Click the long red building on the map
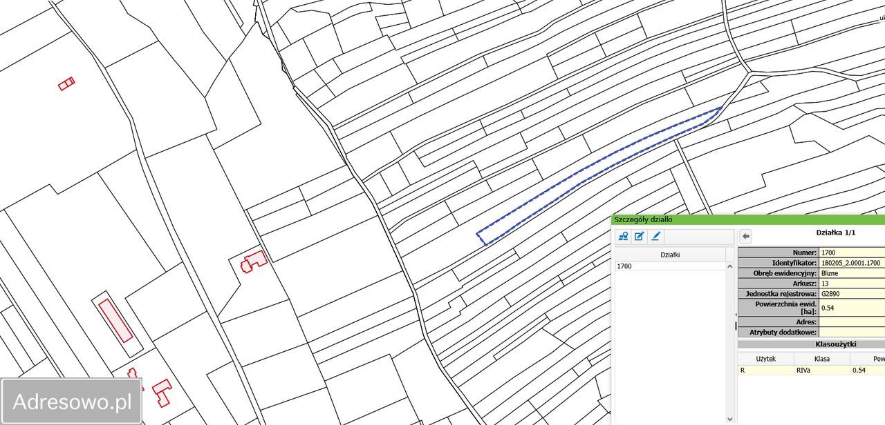This screenshot has width=885, height=425. coord(115,321)
